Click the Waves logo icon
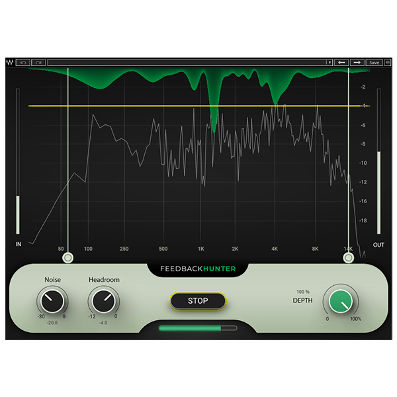 pos(10,62)
